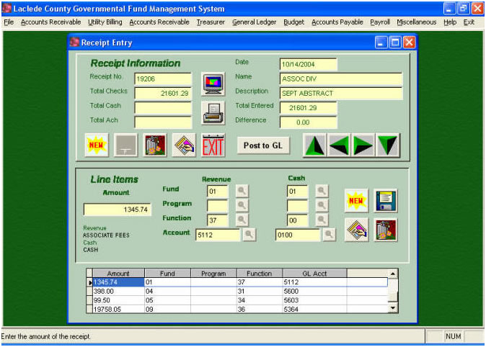Click the red EXIT icon
Image resolution: width=486 pixels, height=347 pixels.
213,145
